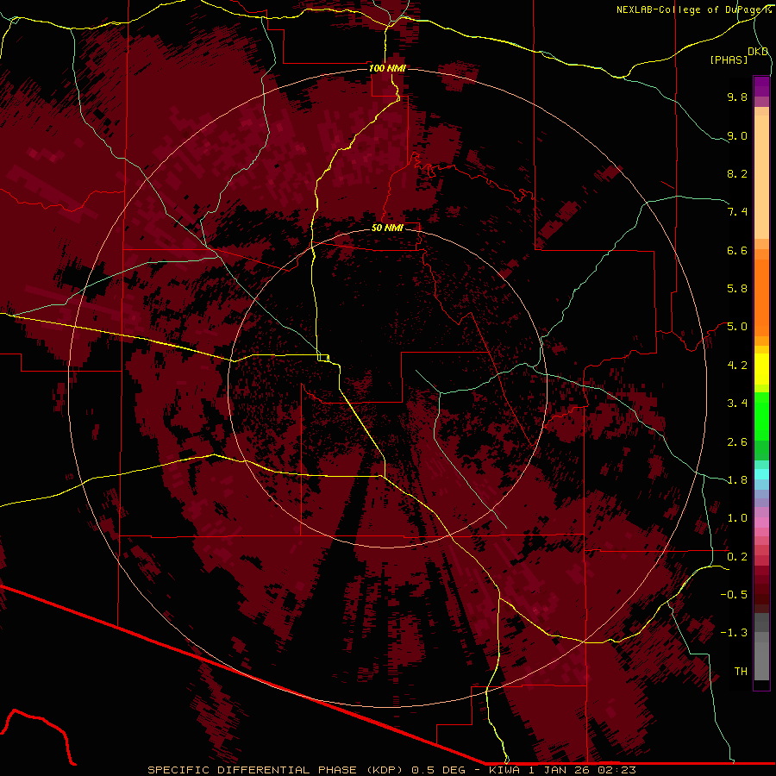Click the 3.4 color scale value
776x776 pixels.
(x=737, y=404)
